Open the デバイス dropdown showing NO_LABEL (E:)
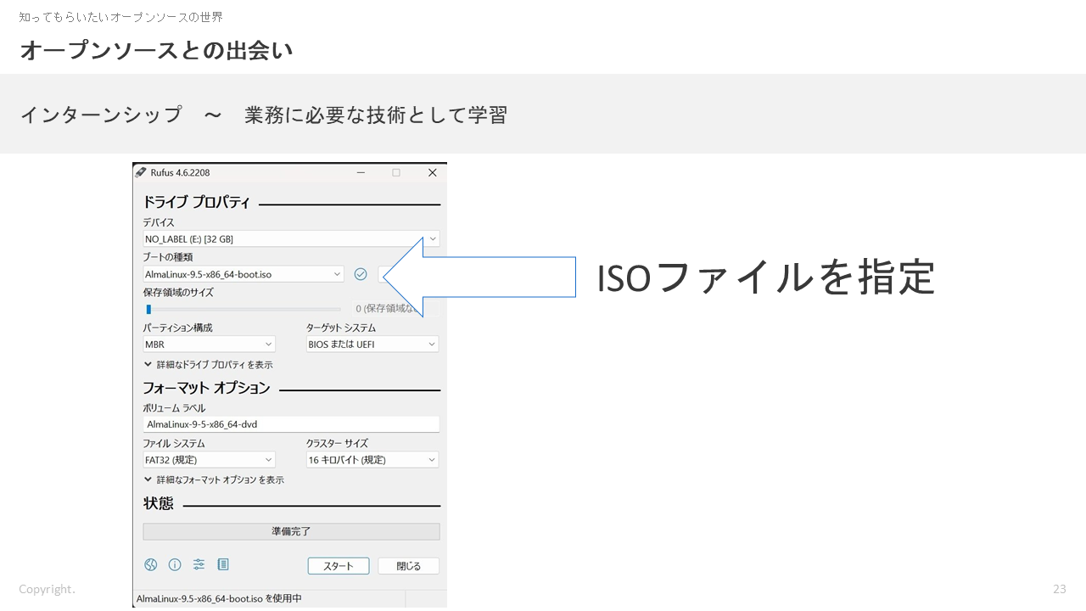The height and width of the screenshot is (611, 1086). pyautogui.click(x=291, y=239)
